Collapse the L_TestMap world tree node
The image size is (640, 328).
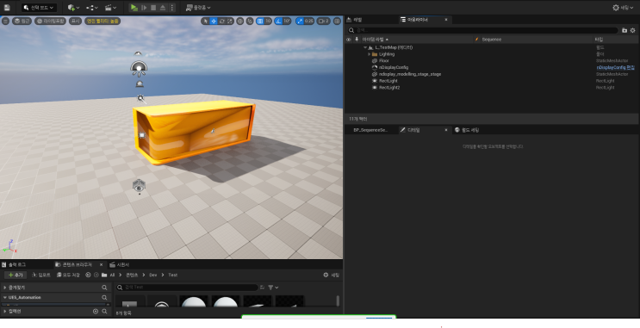(365, 47)
